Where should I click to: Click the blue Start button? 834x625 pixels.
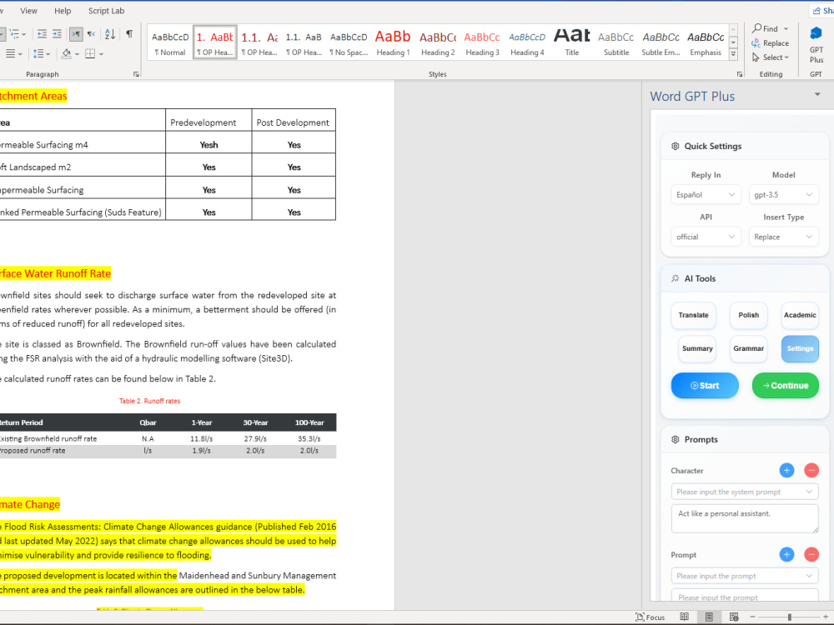(705, 385)
